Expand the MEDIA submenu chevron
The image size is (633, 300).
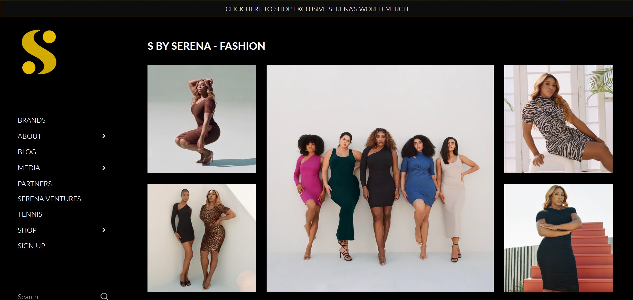(x=104, y=168)
